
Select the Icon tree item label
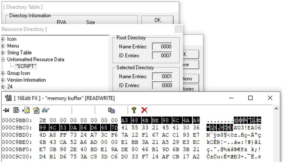[12, 39]
